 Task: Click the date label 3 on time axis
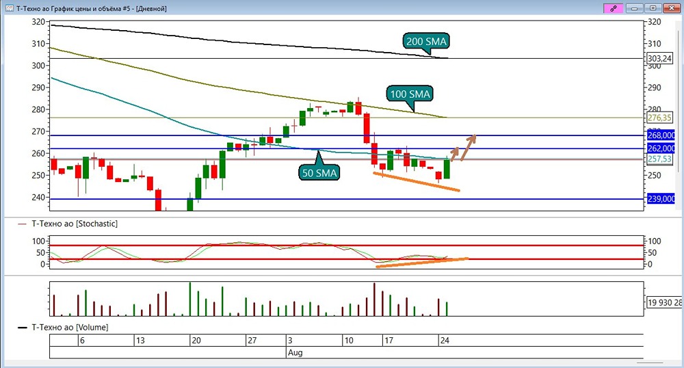pyautogui.click(x=290, y=341)
